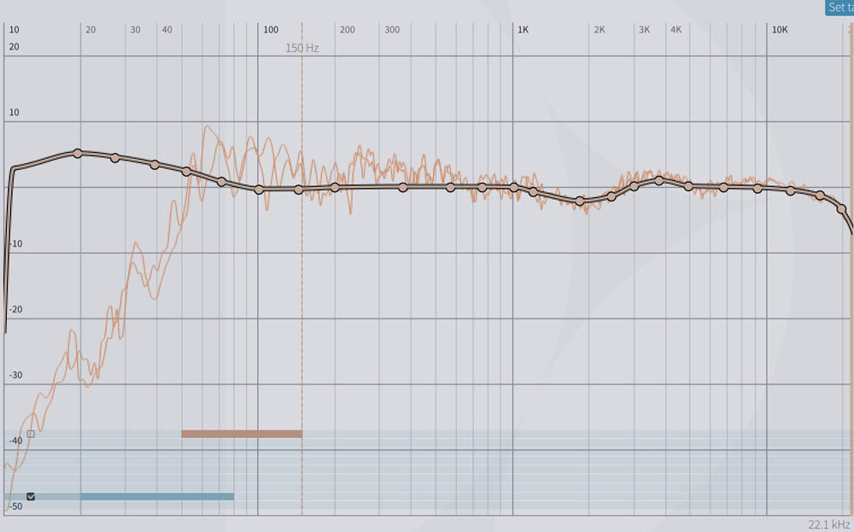Click the Set target button
Viewport: 854px width, 532px height.
(x=839, y=8)
